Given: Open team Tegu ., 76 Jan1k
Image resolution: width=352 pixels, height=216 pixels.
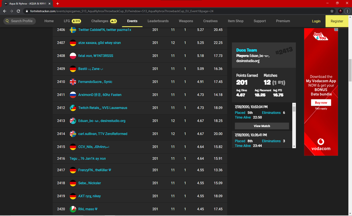Looking at the screenshot, I should click(88, 159).
